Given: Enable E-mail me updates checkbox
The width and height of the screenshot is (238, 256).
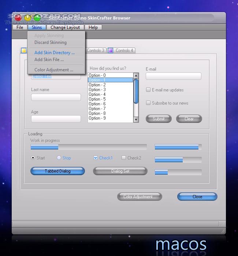Looking at the screenshot, I should [148, 90].
